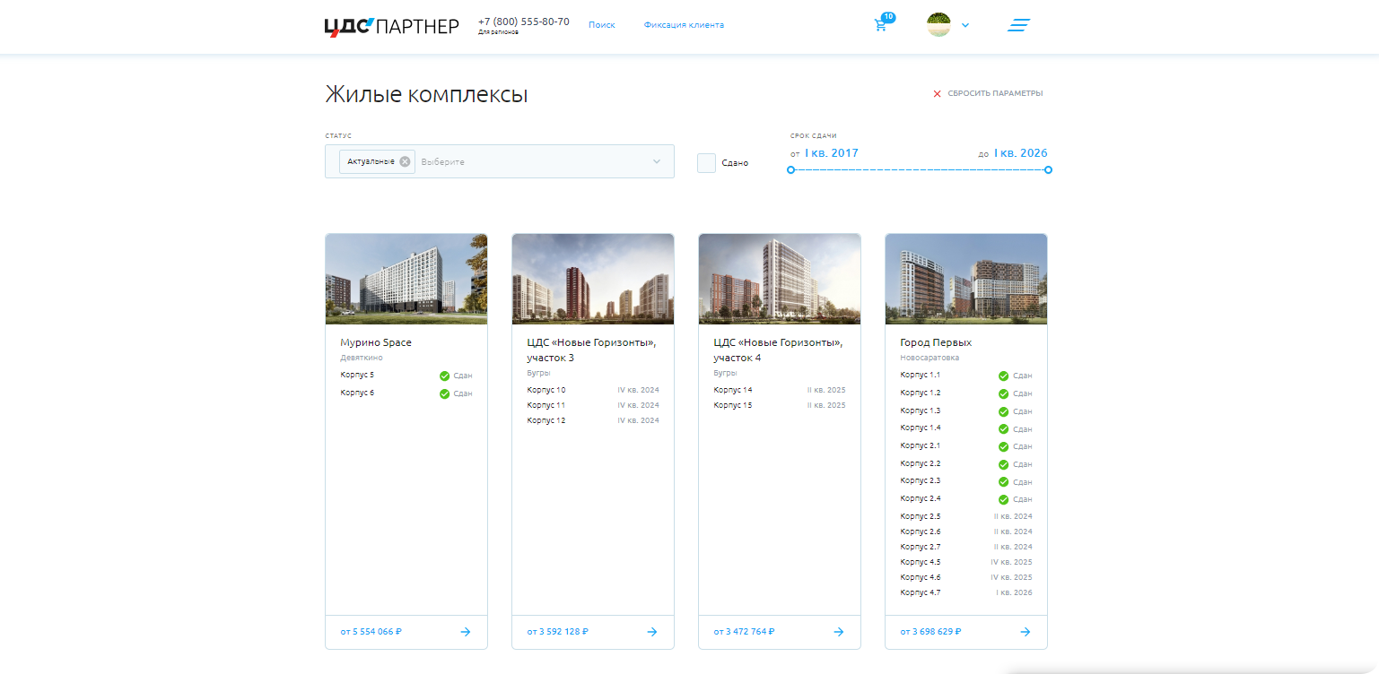The width and height of the screenshot is (1379, 674).
Task: Open Город Первых card image
Action: pyautogui.click(x=966, y=279)
